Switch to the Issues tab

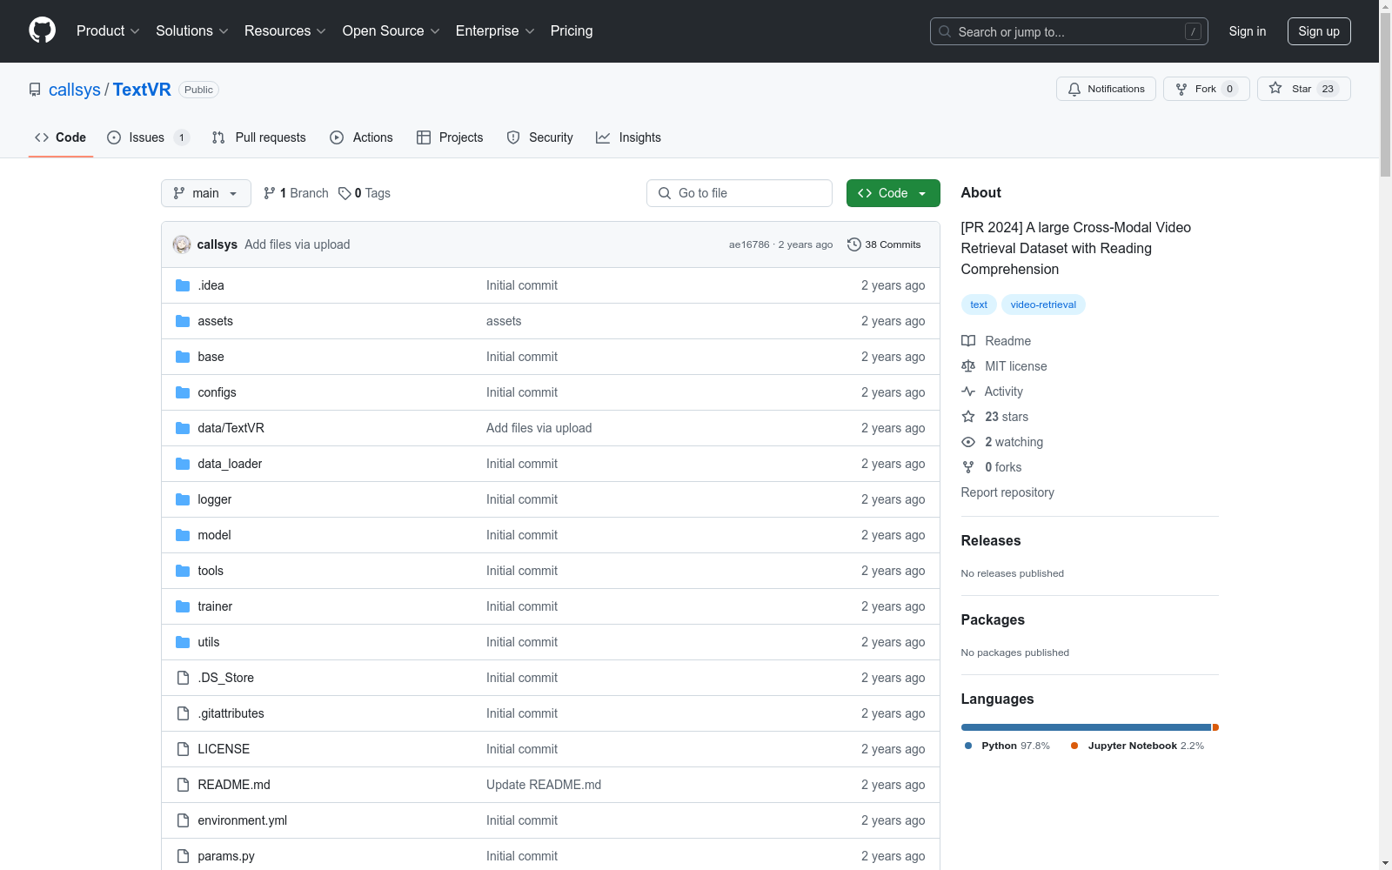(x=148, y=137)
